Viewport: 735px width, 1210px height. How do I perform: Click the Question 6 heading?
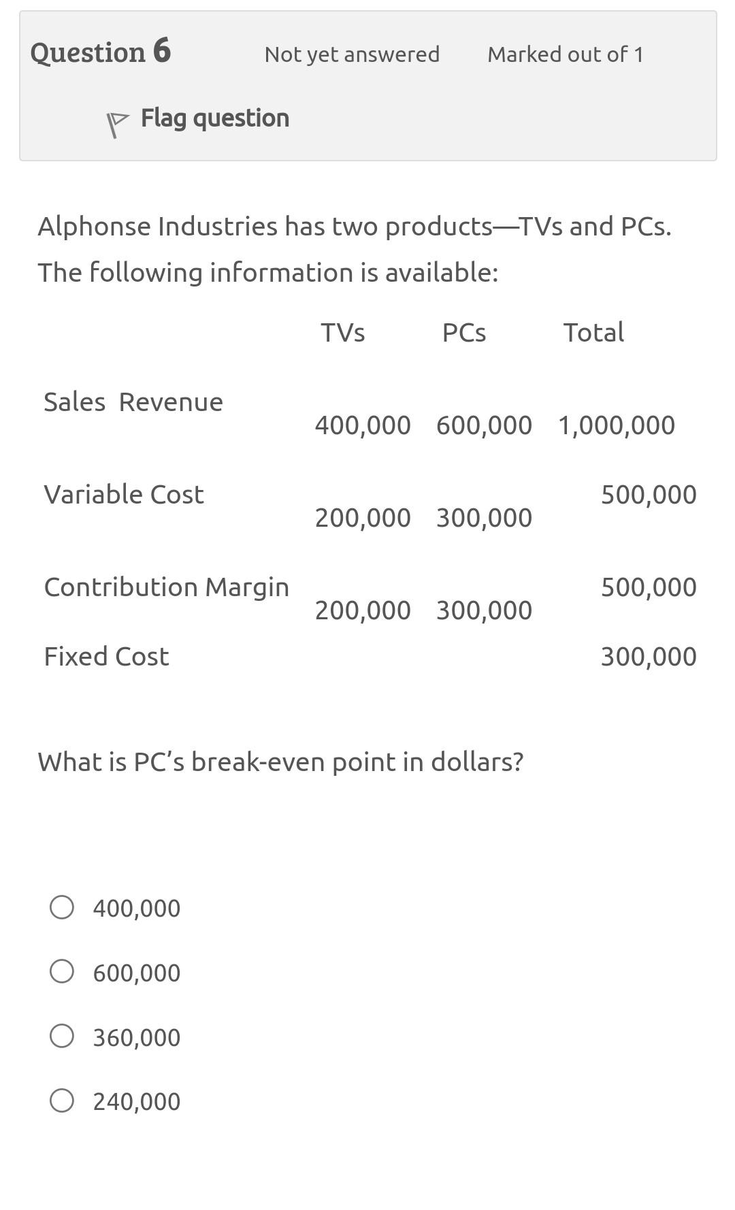pos(101,52)
